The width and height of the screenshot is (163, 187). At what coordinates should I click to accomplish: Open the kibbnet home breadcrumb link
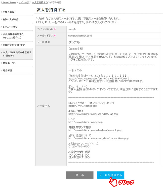tap(9, 2)
